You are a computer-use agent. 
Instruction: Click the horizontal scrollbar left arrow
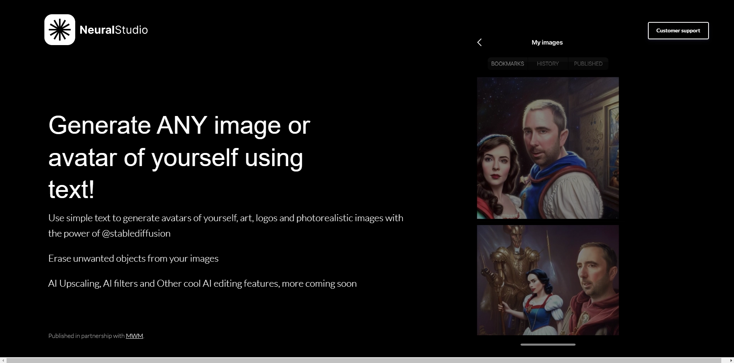(3, 360)
